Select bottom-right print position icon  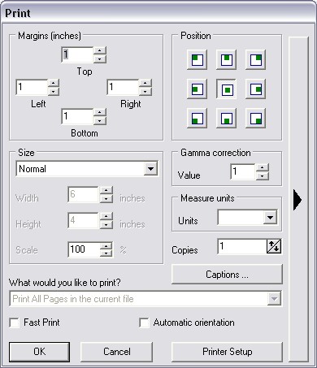click(x=256, y=119)
